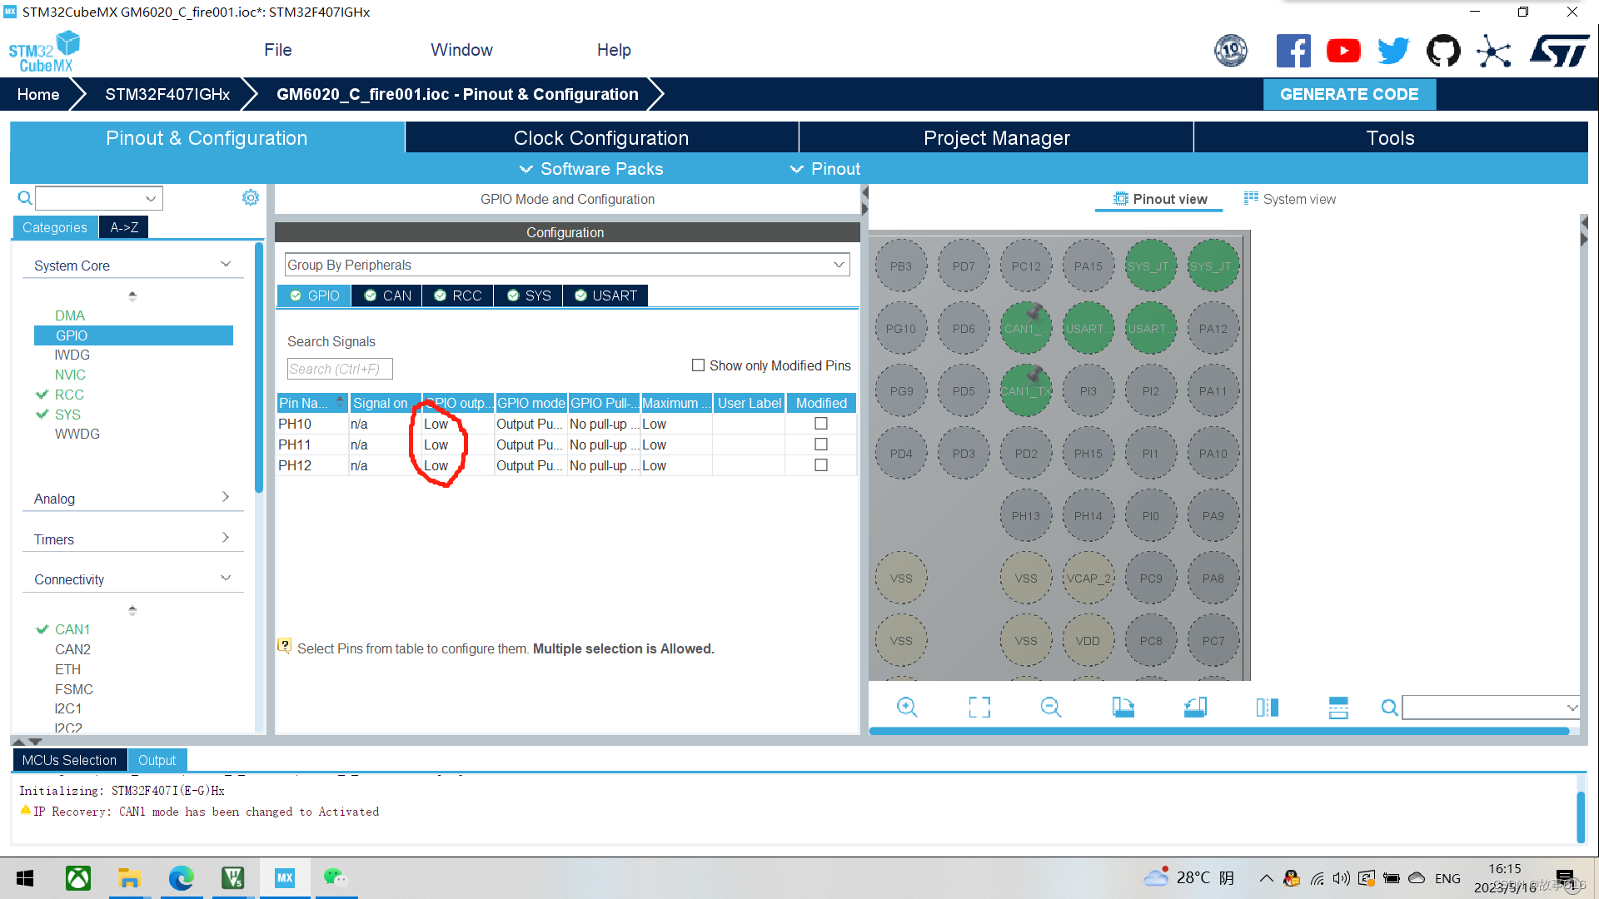Click the STM32CubeMX logo

44,52
